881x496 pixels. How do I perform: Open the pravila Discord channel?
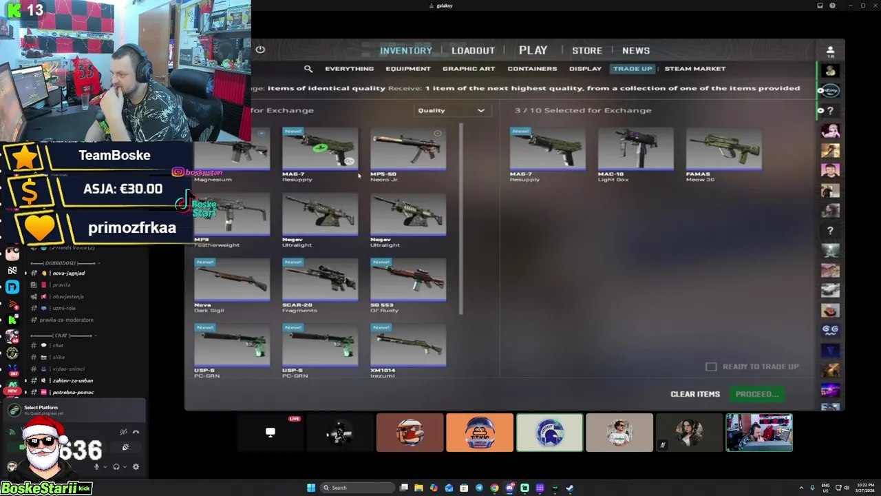61,285
